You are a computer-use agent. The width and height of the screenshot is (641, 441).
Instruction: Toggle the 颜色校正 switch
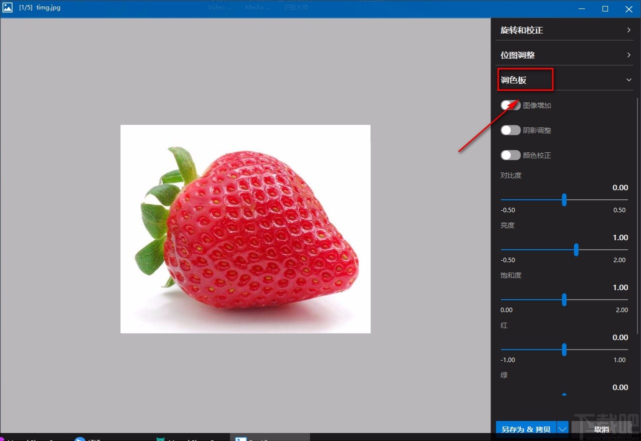click(x=510, y=155)
